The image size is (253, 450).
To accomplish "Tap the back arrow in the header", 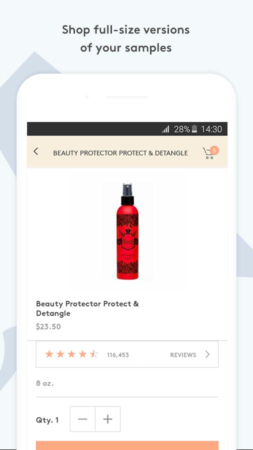I will pos(35,151).
